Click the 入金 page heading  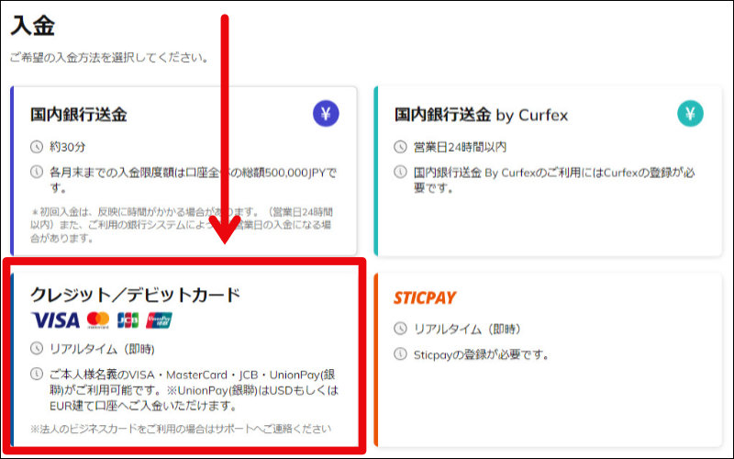click(33, 24)
